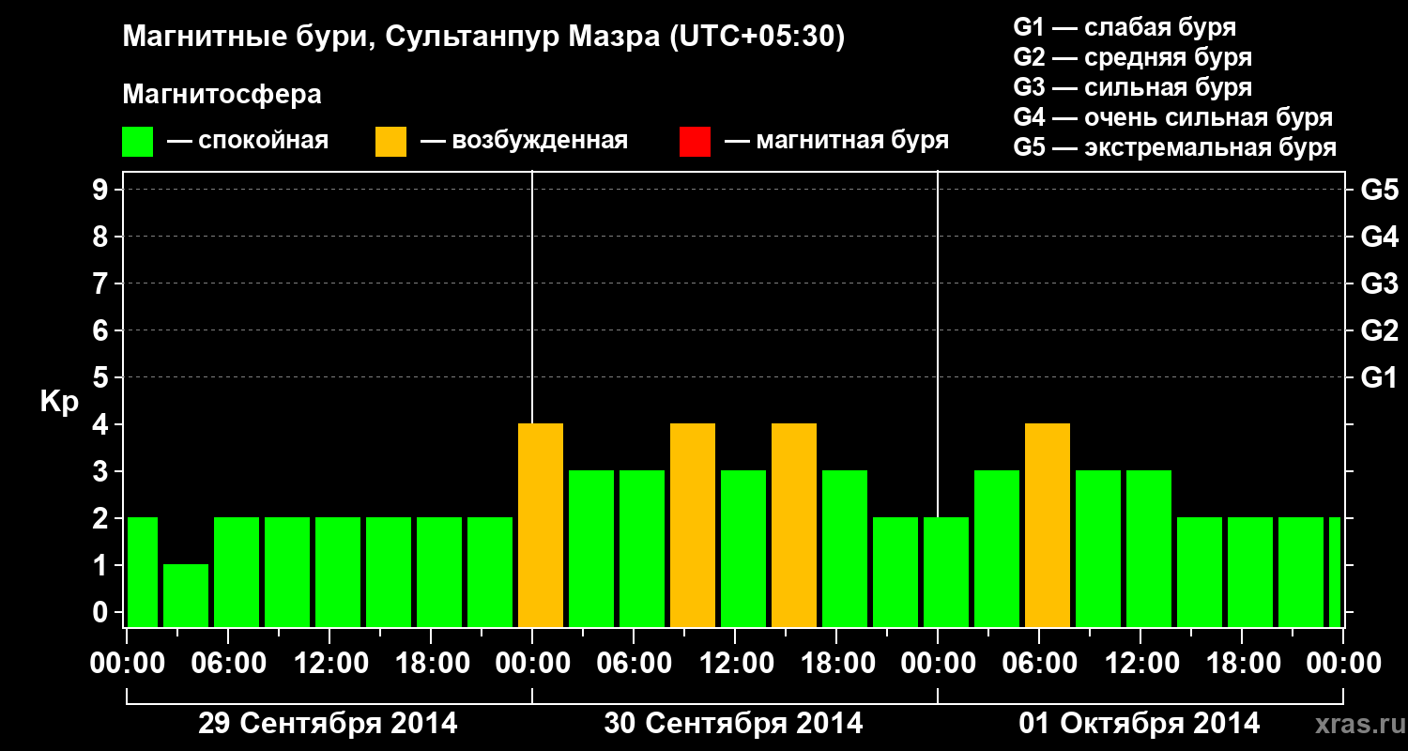Viewport: 1408px width, 751px height.
Task: Click the orange bar at 00:00 on 30 Сентября
Action: [541, 525]
